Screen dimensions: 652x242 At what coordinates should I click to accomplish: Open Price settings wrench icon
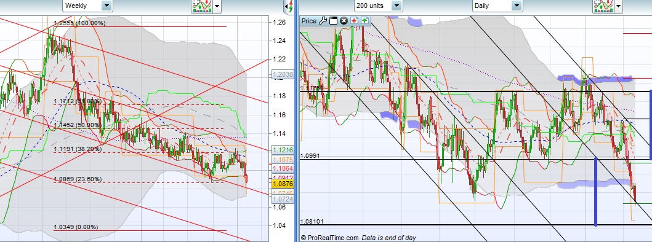(323, 21)
